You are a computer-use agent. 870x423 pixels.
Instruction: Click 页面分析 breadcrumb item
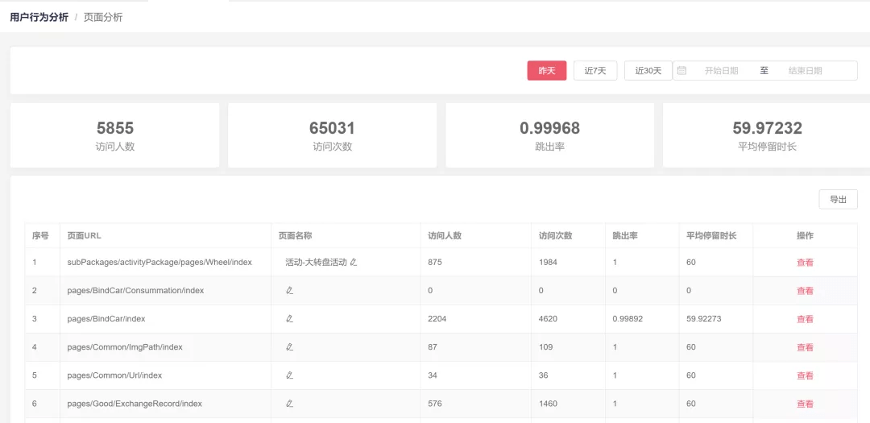(103, 17)
